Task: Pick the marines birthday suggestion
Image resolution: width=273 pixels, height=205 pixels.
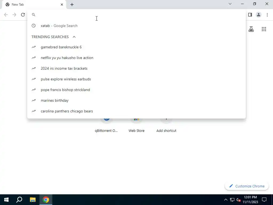Action: coord(136,100)
